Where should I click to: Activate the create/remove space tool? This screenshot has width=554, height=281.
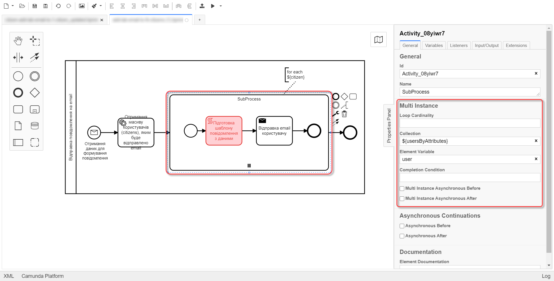18,57
